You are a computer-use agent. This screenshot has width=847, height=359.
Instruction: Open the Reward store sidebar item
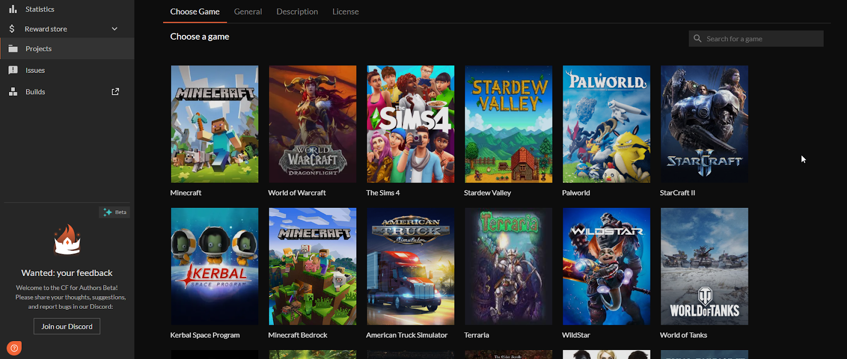click(67, 29)
